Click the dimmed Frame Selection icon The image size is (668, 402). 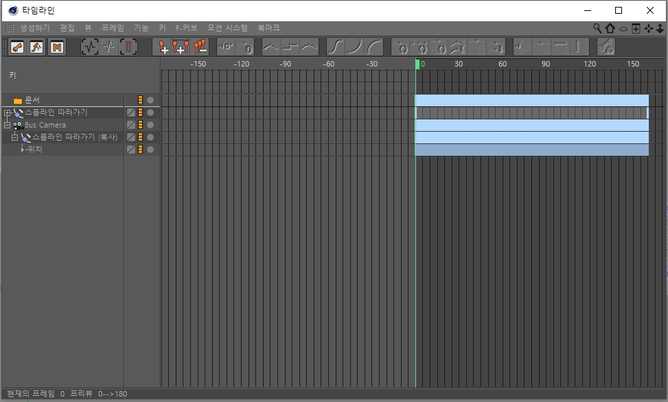pos(109,47)
